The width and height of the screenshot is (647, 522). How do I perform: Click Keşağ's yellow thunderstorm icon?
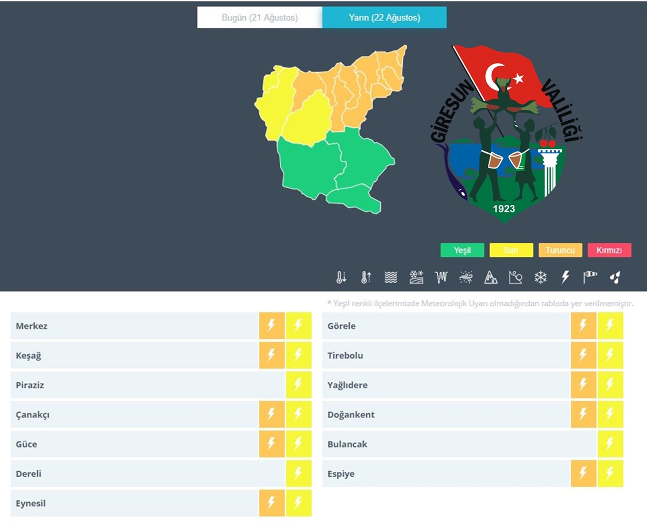pos(299,355)
